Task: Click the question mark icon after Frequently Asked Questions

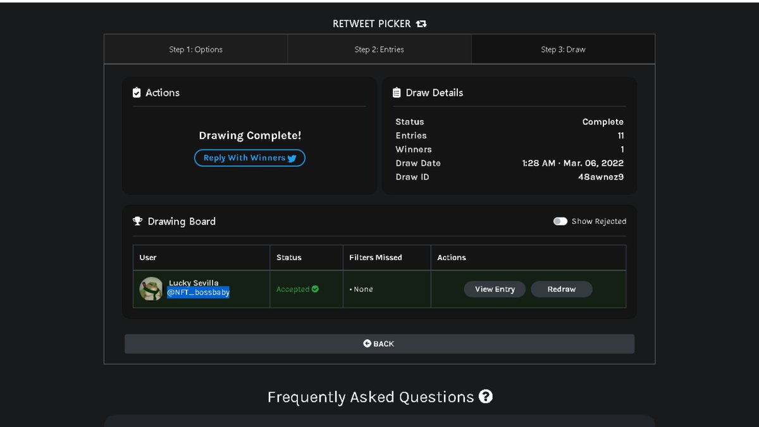Action: coord(485,397)
